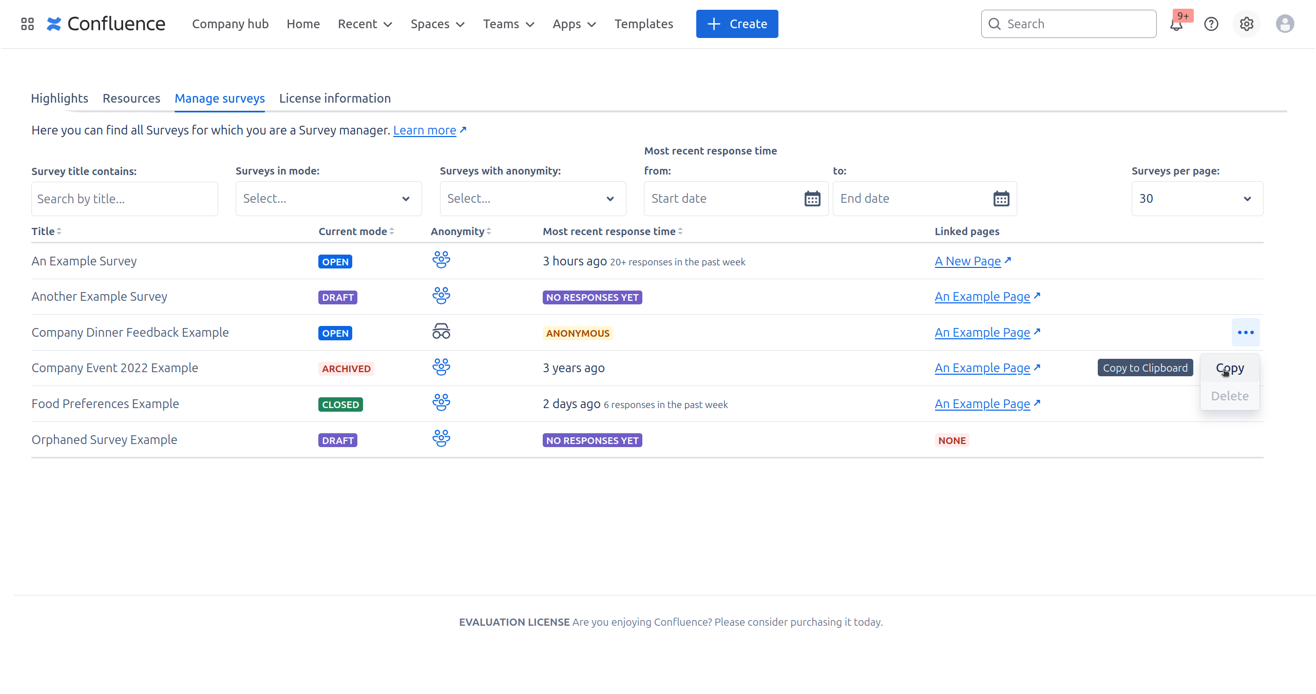Switch to the License information tab
The width and height of the screenshot is (1316, 694).
pos(335,98)
